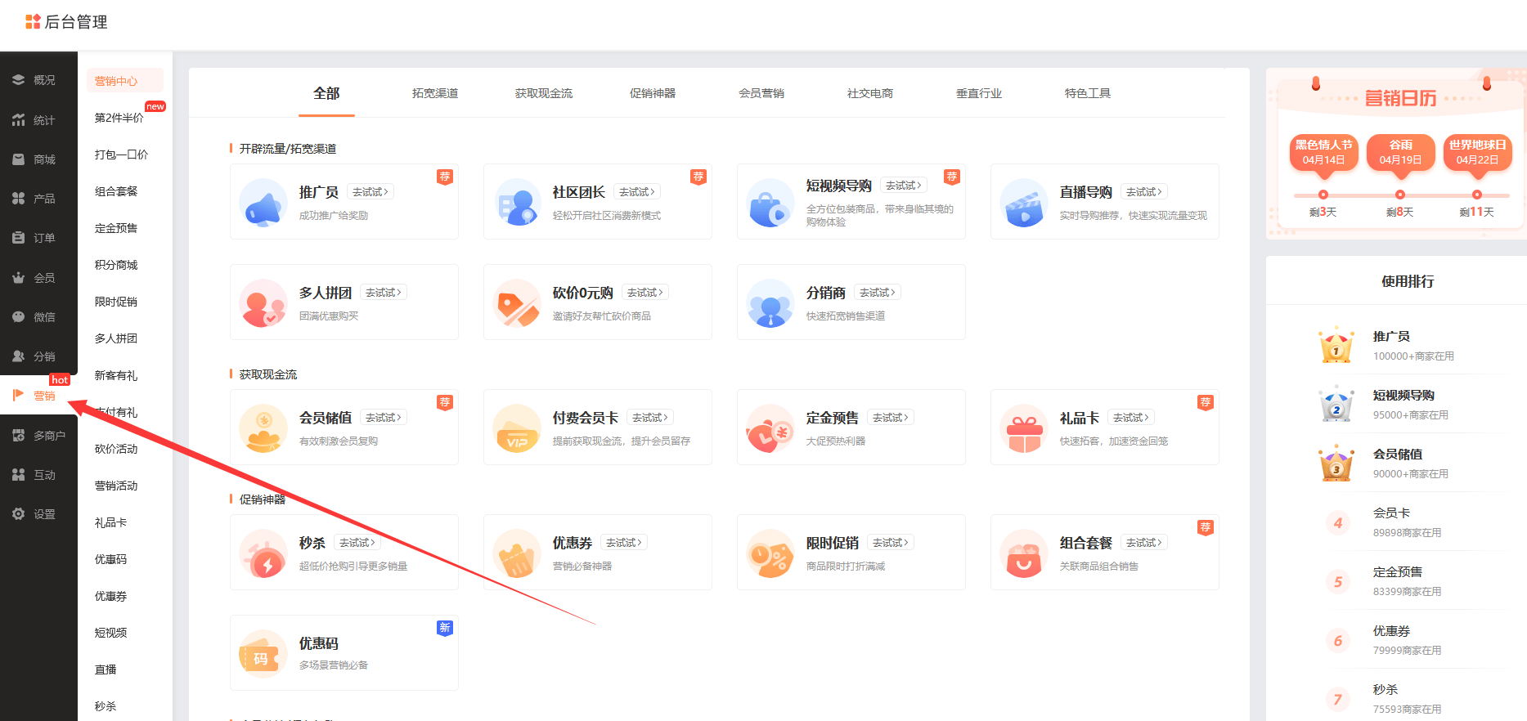The image size is (1527, 721).
Task: Open 设置 settings in the sidebar
Action: pyautogui.click(x=34, y=514)
